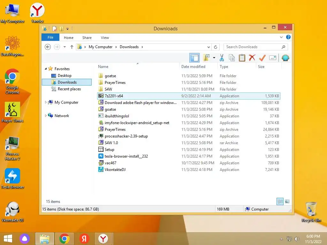The width and height of the screenshot is (327, 245).
Task: Click the Prayer Times desktop shortcut
Action: [x=12, y=112]
